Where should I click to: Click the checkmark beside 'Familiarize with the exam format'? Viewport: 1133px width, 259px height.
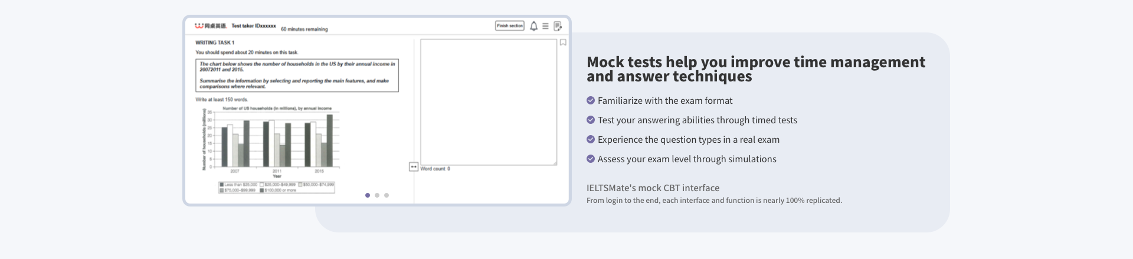pyautogui.click(x=591, y=100)
